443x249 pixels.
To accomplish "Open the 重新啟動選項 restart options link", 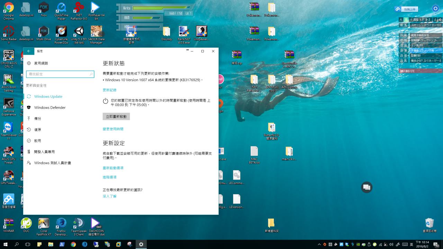I will 113,168.
